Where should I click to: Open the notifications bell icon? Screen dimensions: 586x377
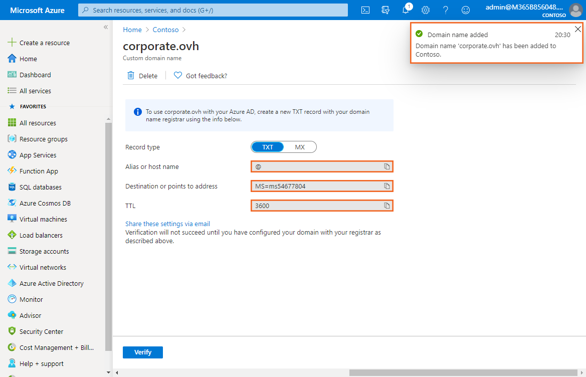pyautogui.click(x=406, y=10)
